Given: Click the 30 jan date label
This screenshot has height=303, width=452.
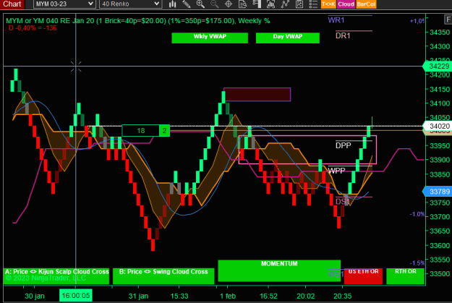Looking at the screenshot, I should pos(35,296).
